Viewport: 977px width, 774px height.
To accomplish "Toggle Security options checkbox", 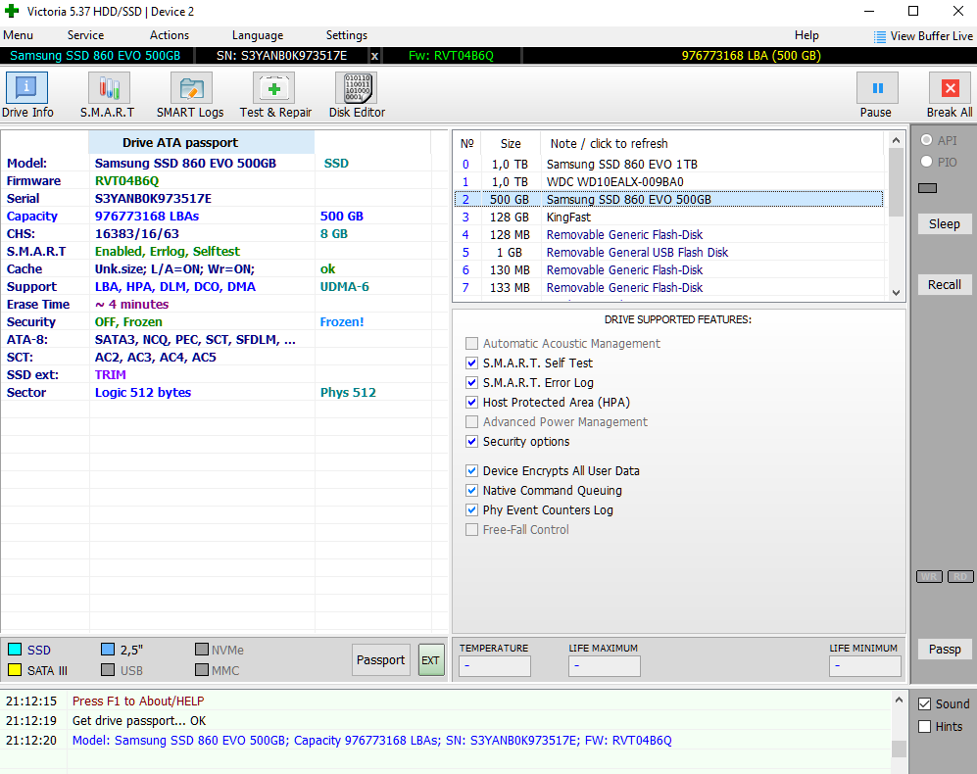I will tap(471, 441).
